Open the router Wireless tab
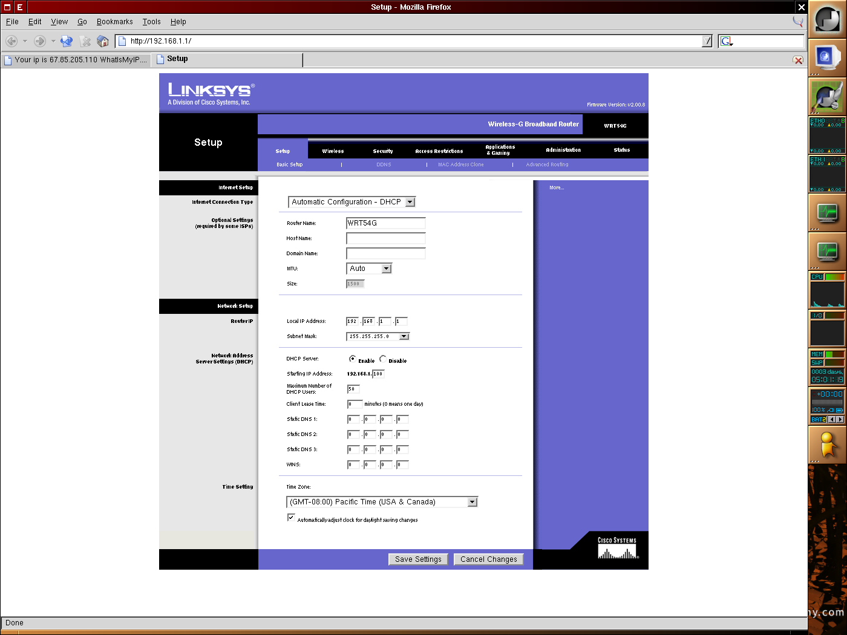This screenshot has width=847, height=635. click(x=333, y=151)
